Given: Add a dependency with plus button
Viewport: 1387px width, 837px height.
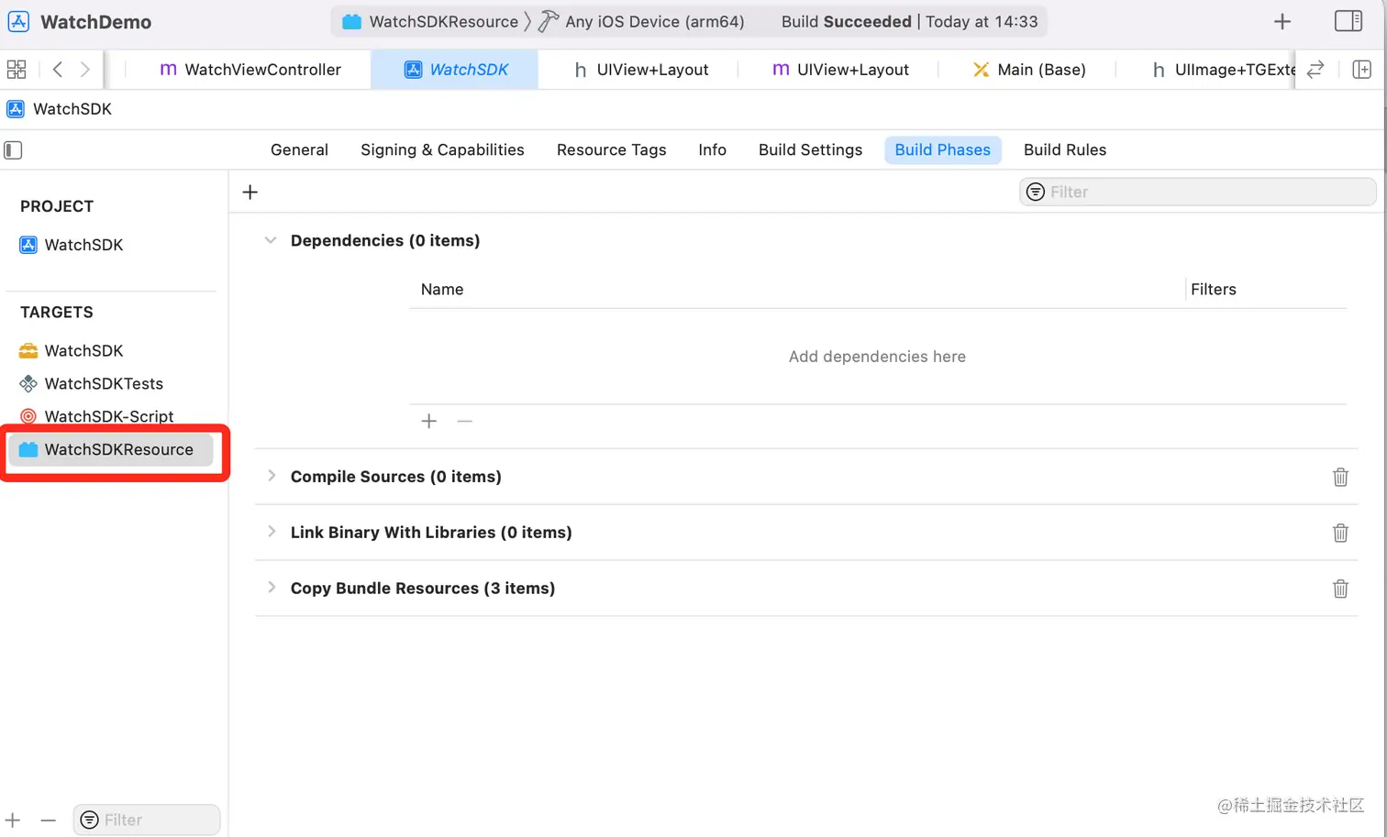Looking at the screenshot, I should [428, 422].
